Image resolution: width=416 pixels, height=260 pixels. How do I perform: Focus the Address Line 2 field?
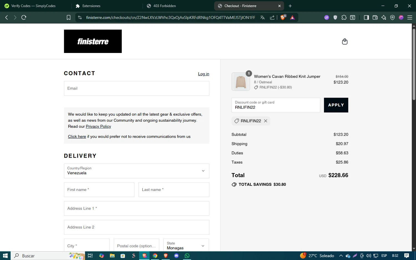tap(136, 227)
